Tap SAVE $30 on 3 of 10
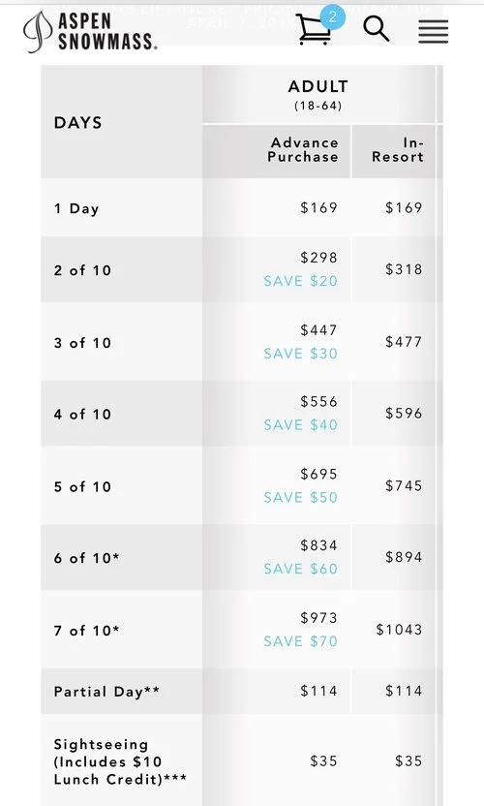Screen dimensions: 484x806 (x=301, y=354)
